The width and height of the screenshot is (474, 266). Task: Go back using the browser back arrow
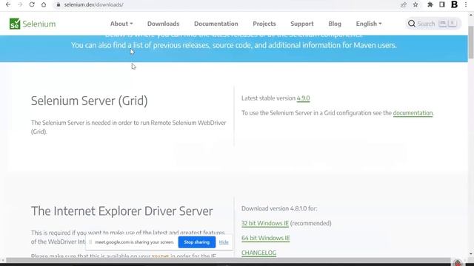point(8,4)
